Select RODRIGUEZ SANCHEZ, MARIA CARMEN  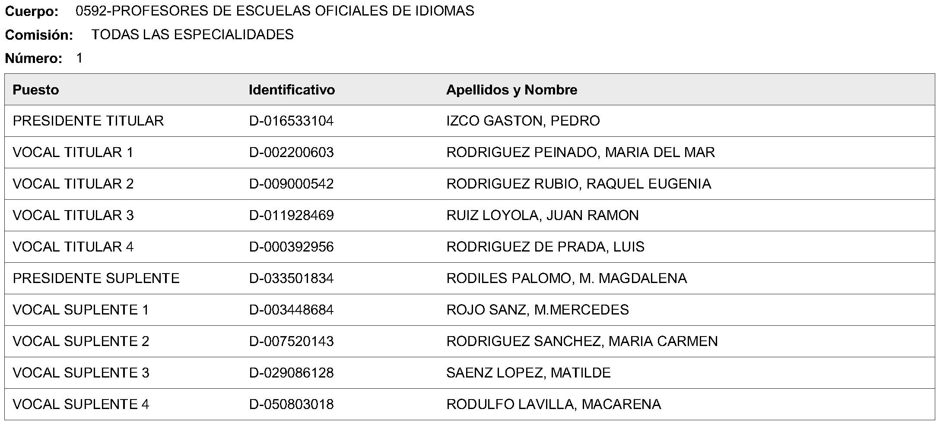582,341
